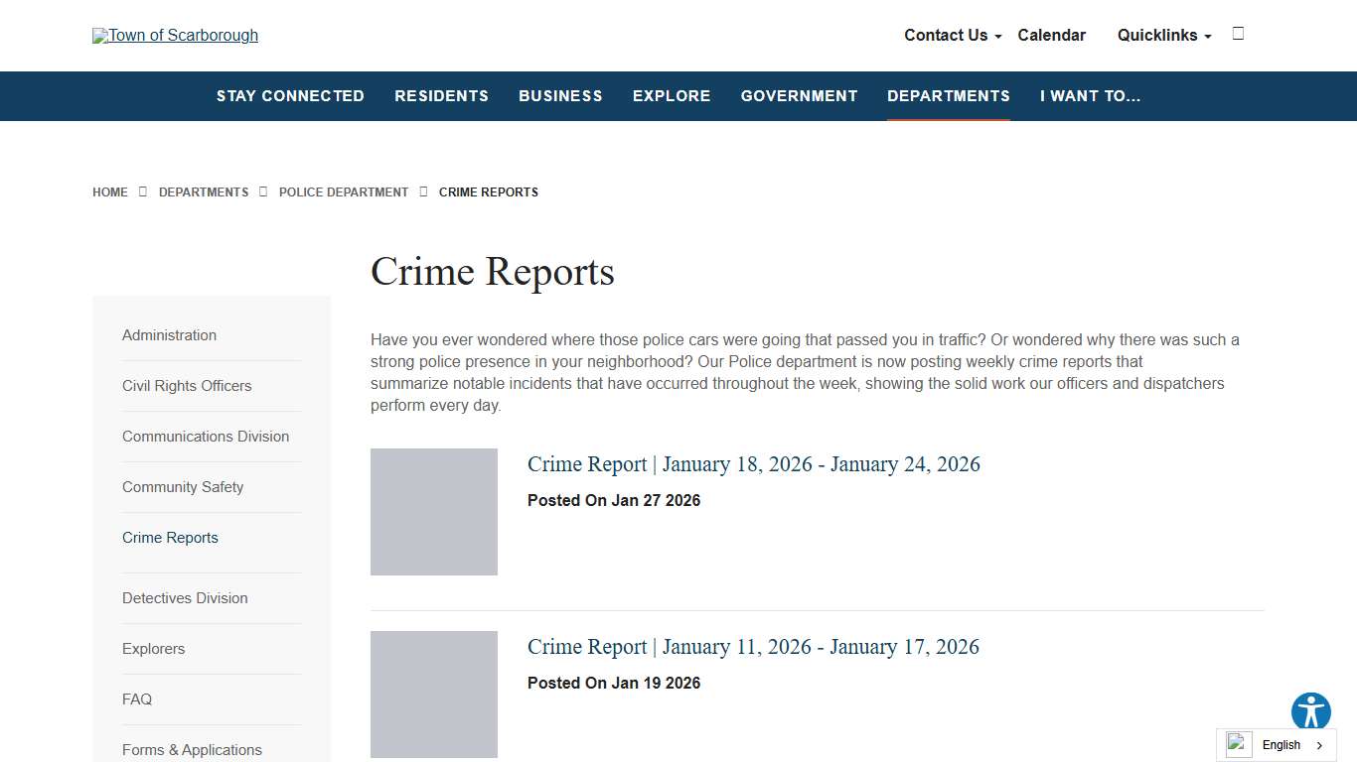This screenshot has width=1357, height=762.
Task: Open the site search icon
Action: pyautogui.click(x=1238, y=33)
